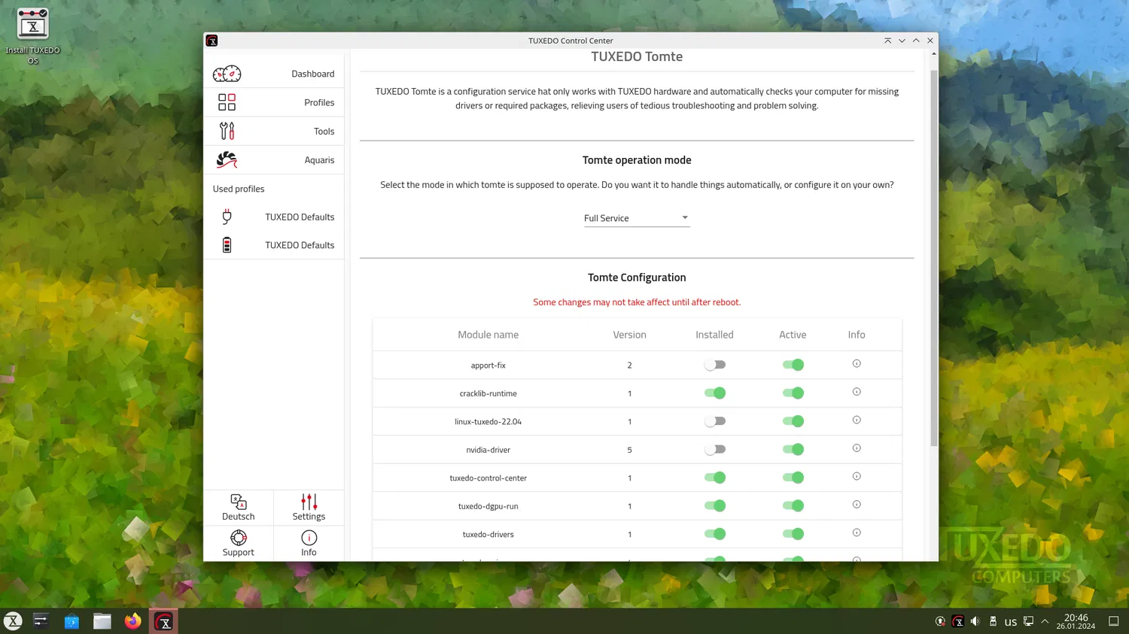Launch the Discover software store from the taskbar

pyautogui.click(x=72, y=621)
